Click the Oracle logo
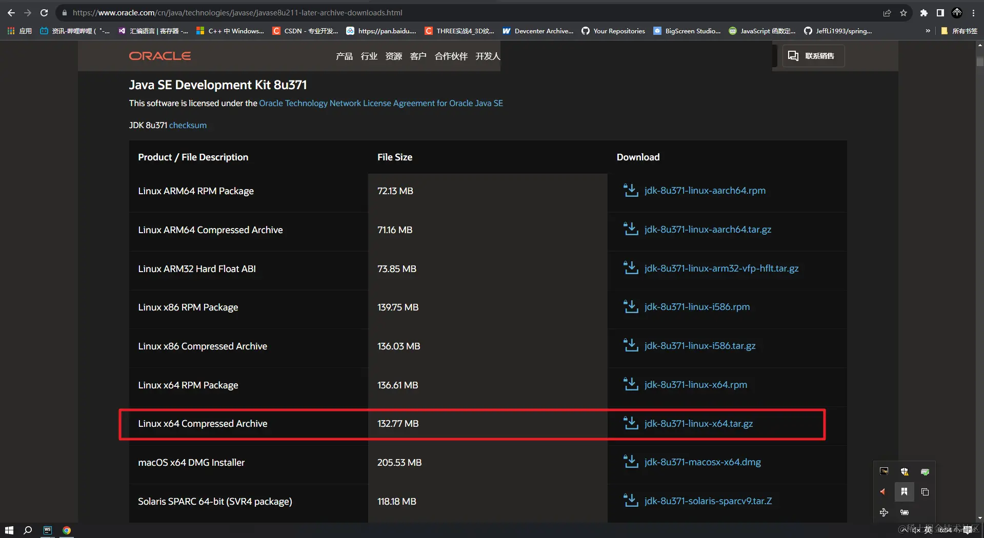Screen dimensions: 984x538 pos(160,56)
